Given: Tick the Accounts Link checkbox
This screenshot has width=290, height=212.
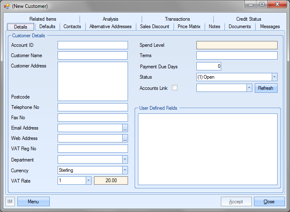Looking at the screenshot, I should click(x=175, y=88).
